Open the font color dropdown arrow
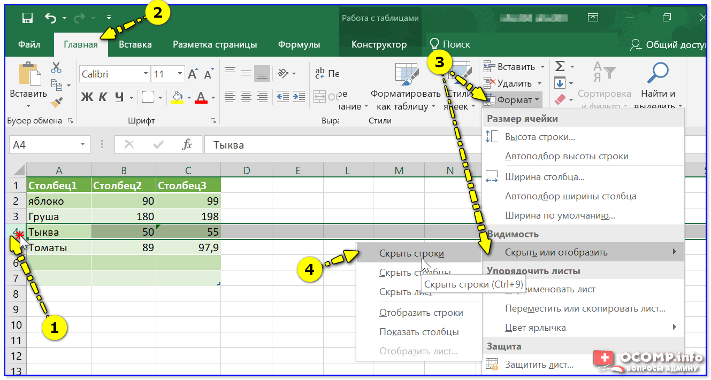Viewport: 711px width, 380px height. 213,98
